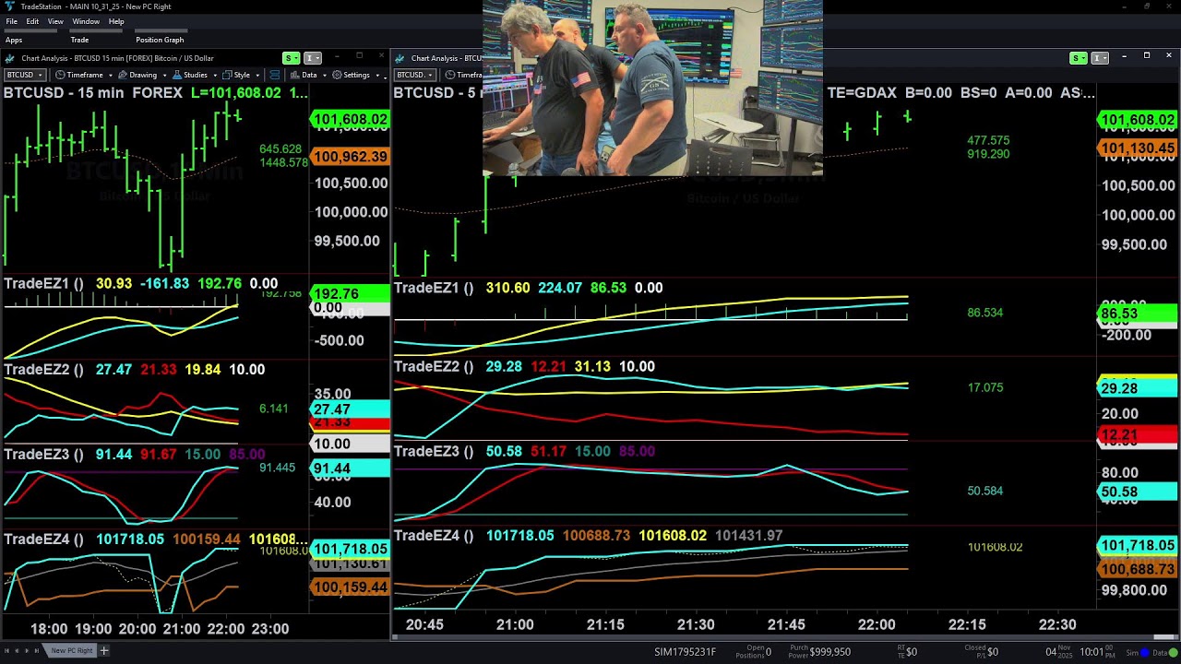
Task: Go to first workspace tab arrow
Action: (x=6, y=651)
